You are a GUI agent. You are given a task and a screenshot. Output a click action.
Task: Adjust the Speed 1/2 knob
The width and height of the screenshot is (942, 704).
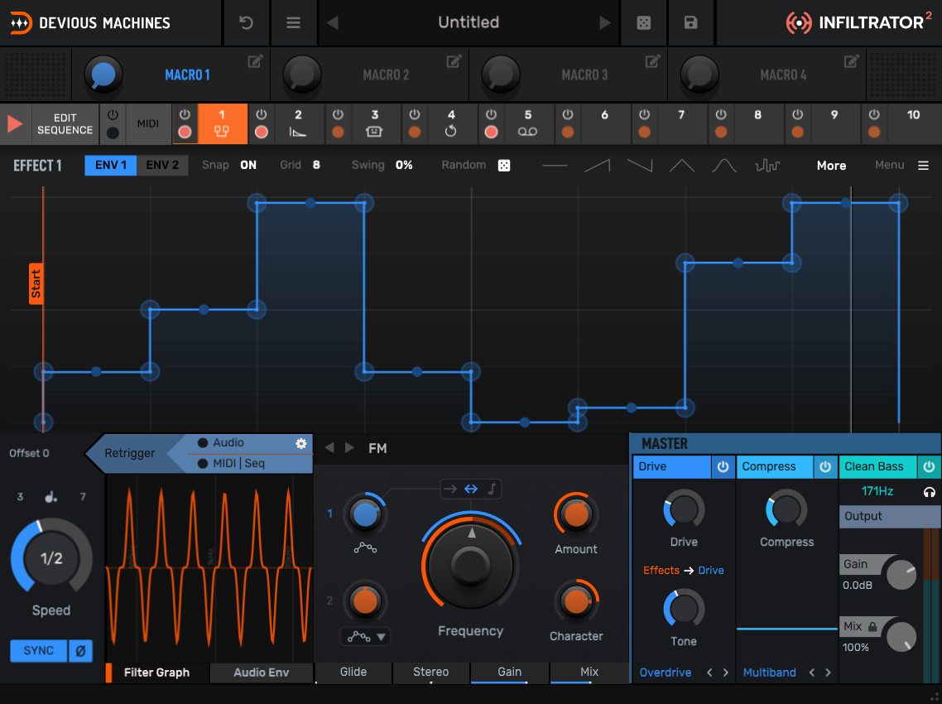[51, 558]
